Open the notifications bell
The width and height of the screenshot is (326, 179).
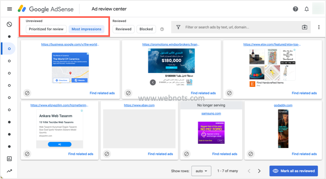[x=307, y=9]
